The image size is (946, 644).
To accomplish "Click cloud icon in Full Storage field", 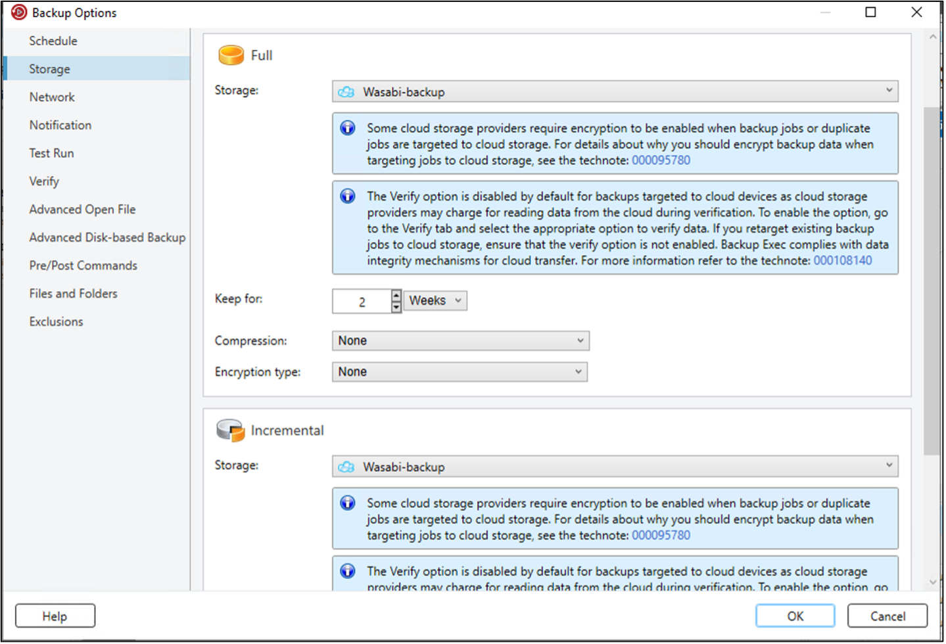I will pos(346,92).
